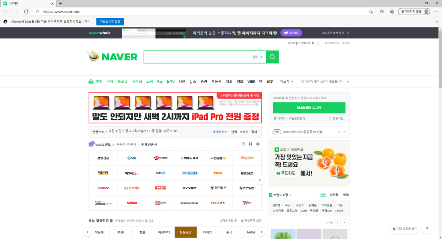Image resolution: width=442 pixels, height=239 pixels.
Task: Expand the 더보기 services menu
Action: pyautogui.click(x=287, y=82)
